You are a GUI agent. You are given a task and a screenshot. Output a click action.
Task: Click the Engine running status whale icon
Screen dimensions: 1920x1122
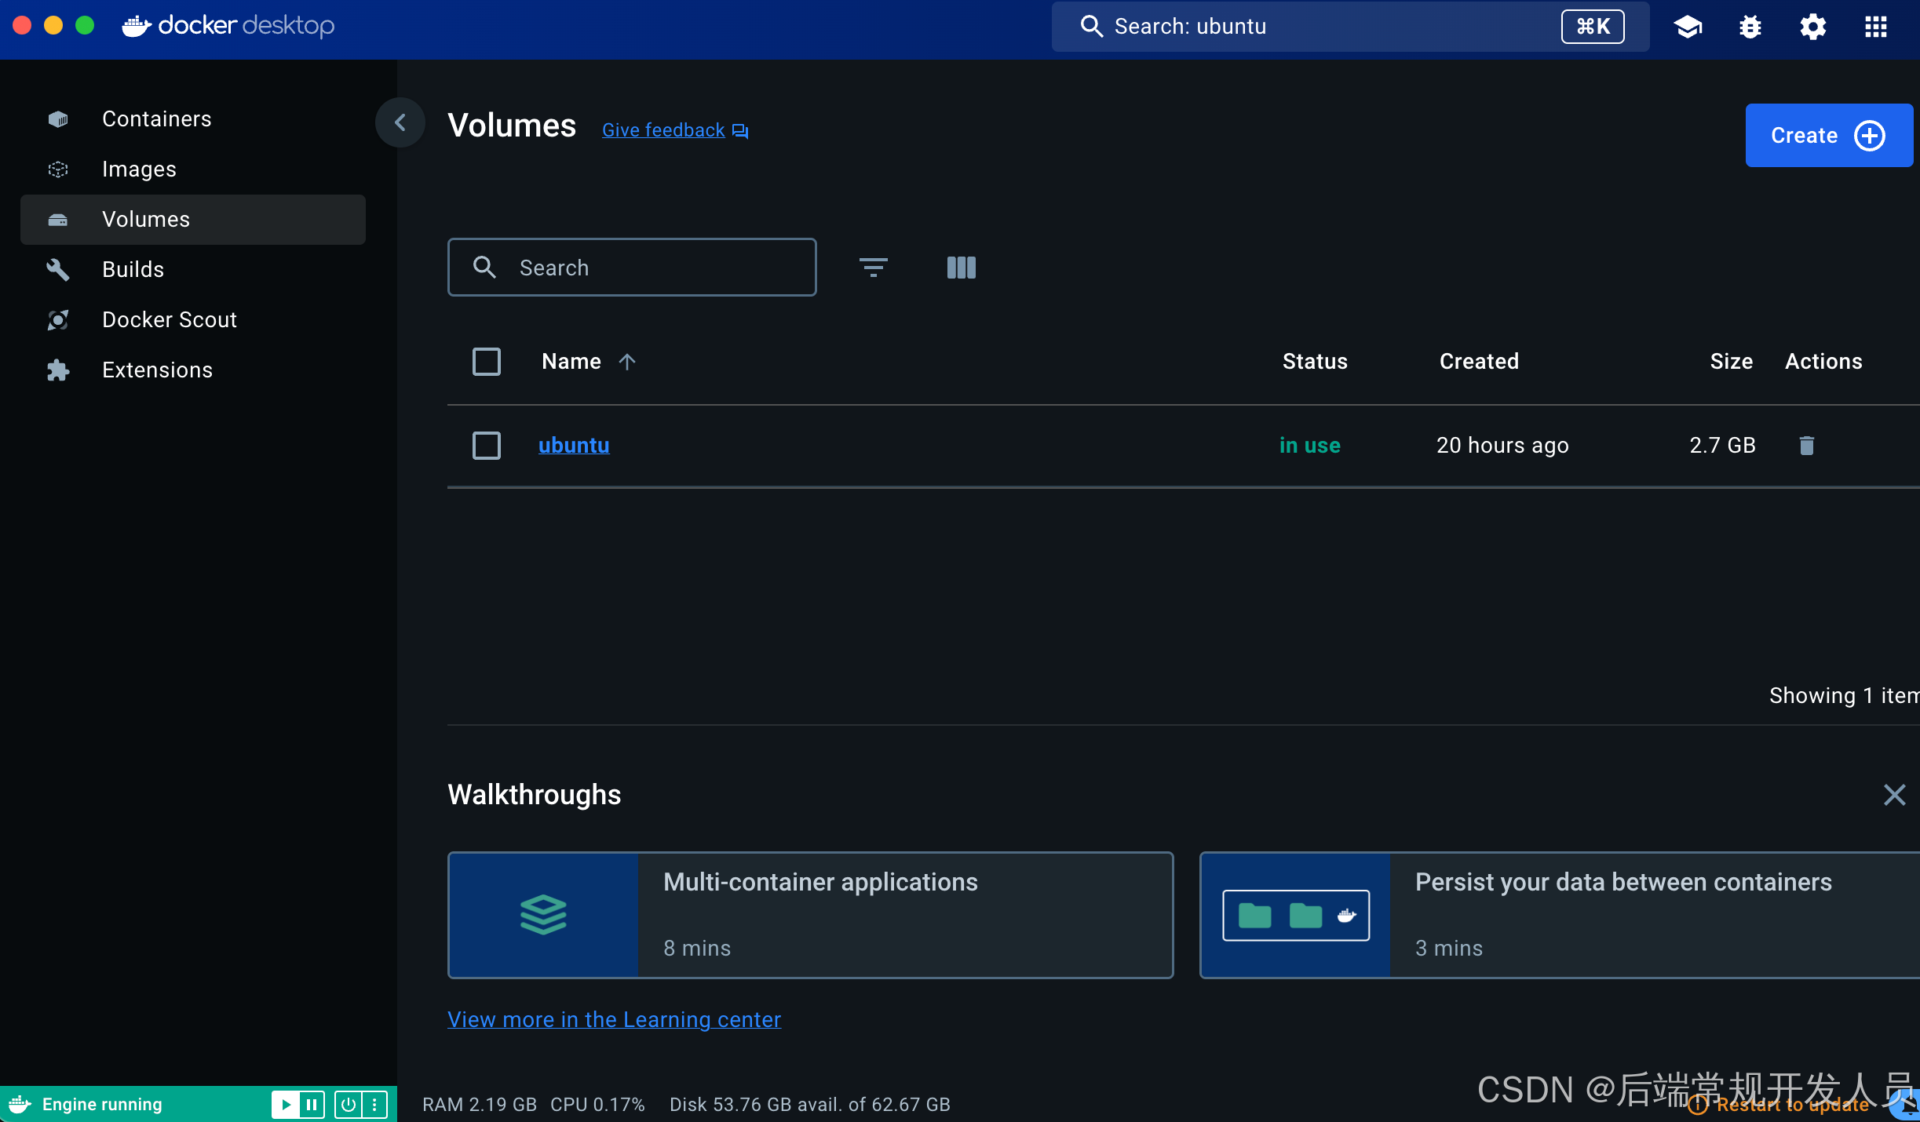(x=20, y=1105)
